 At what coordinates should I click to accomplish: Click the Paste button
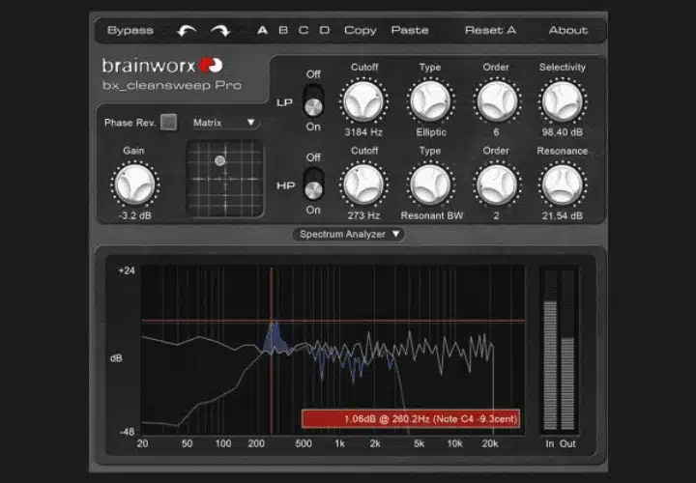(410, 30)
